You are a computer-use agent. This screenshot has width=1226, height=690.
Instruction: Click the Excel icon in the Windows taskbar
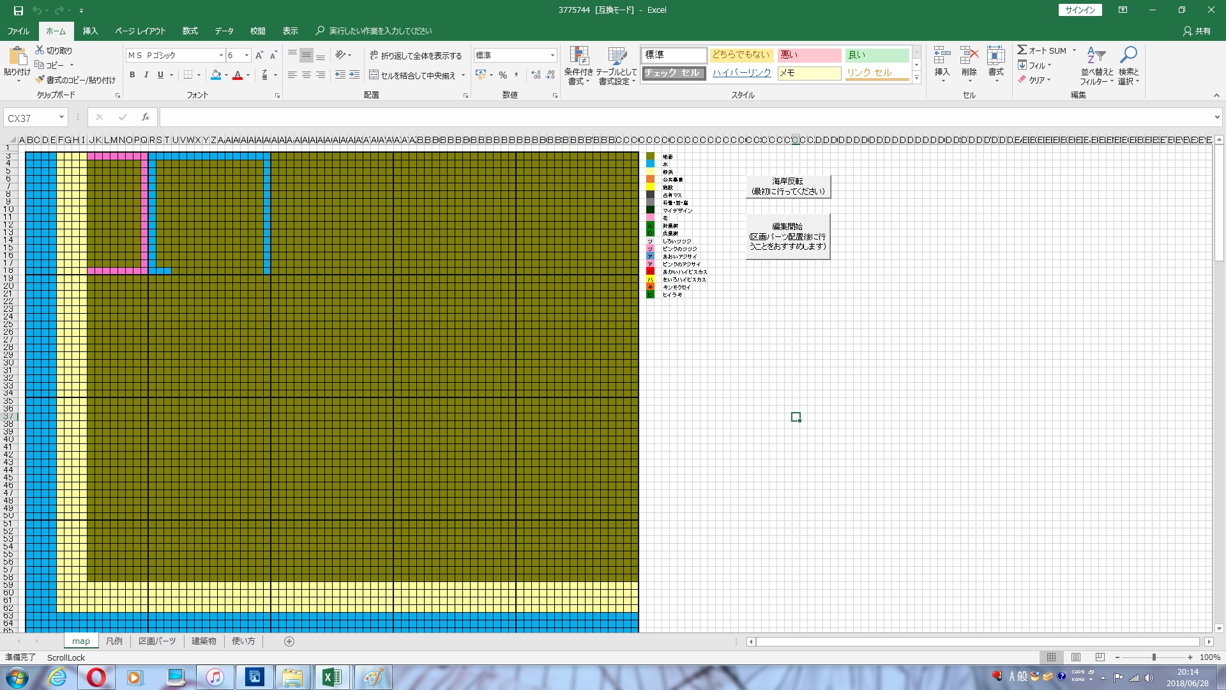(332, 677)
